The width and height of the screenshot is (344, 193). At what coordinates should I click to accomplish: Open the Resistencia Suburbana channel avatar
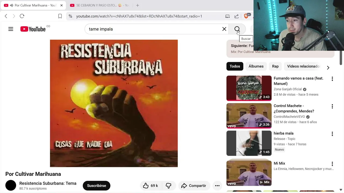coord(11,185)
